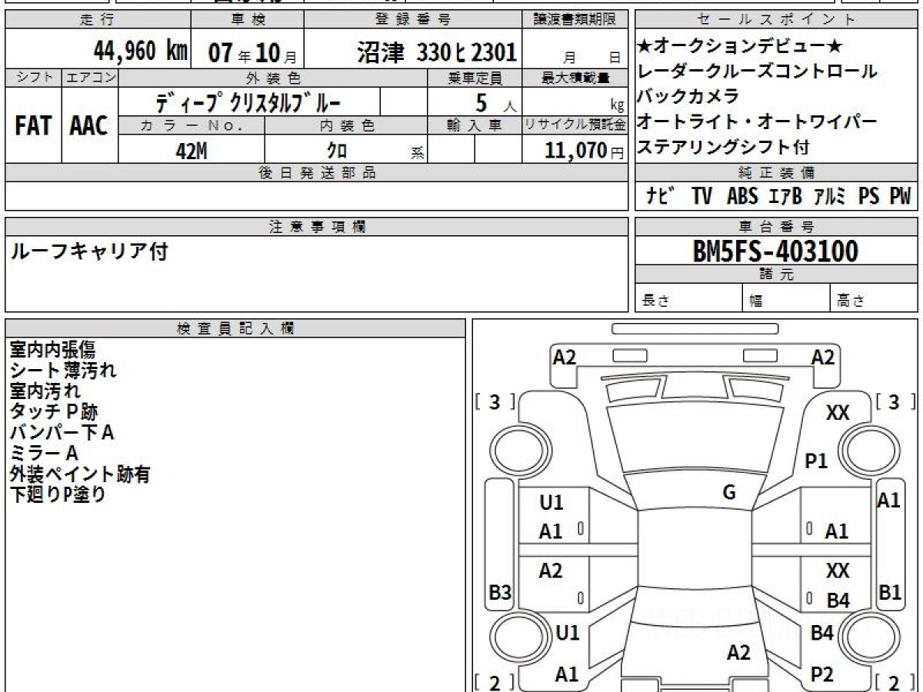Select the 内装色 header
The height and width of the screenshot is (692, 923).
tap(346, 125)
